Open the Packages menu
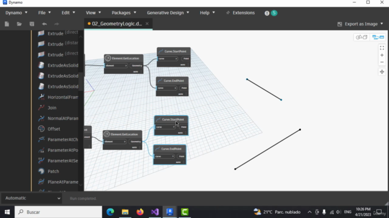 pyautogui.click(x=124, y=13)
